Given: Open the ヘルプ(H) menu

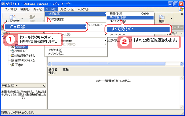Looking at the screenshot, I should pos(83,9).
